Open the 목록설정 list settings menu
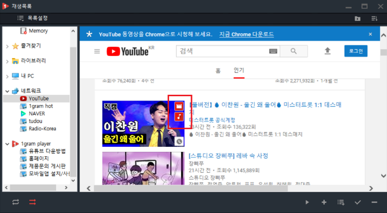Screen dimensions: 387x213 tap(32, 18)
